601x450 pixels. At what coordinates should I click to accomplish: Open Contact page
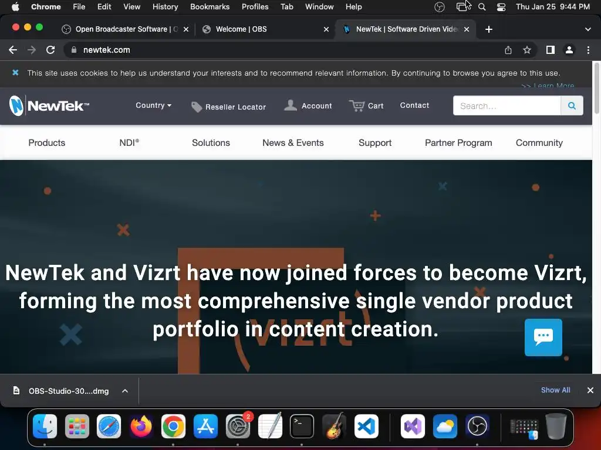point(414,105)
